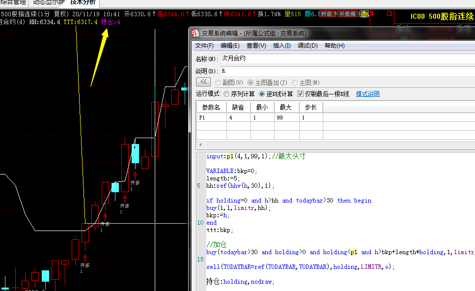The image size is (475, 291).
Task: Click the 持仓:4 indicator value on chart
Action: (111, 22)
